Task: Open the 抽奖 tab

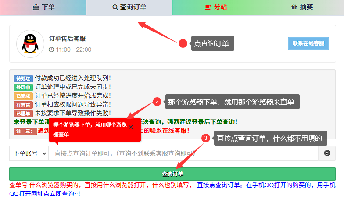Action: click(301, 7)
